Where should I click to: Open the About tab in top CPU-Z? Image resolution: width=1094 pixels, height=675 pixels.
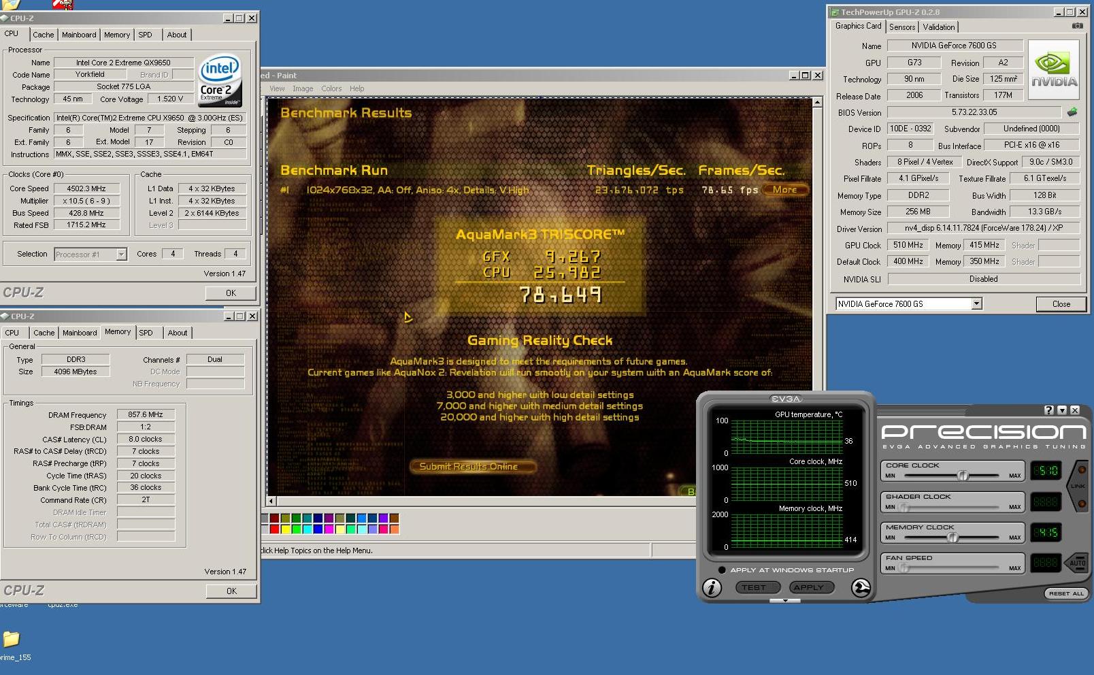point(177,35)
